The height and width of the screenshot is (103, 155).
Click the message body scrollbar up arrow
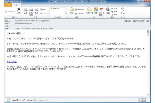tap(148, 34)
